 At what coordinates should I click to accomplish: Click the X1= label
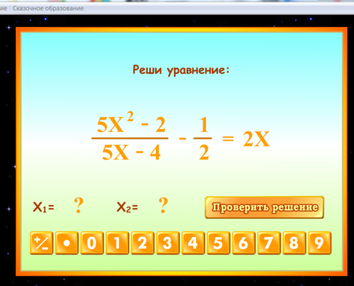pos(43,207)
